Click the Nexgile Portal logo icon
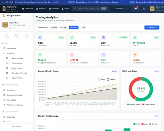 (x=4, y=16)
